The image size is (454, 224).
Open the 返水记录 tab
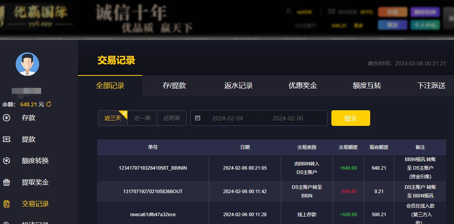239,86
